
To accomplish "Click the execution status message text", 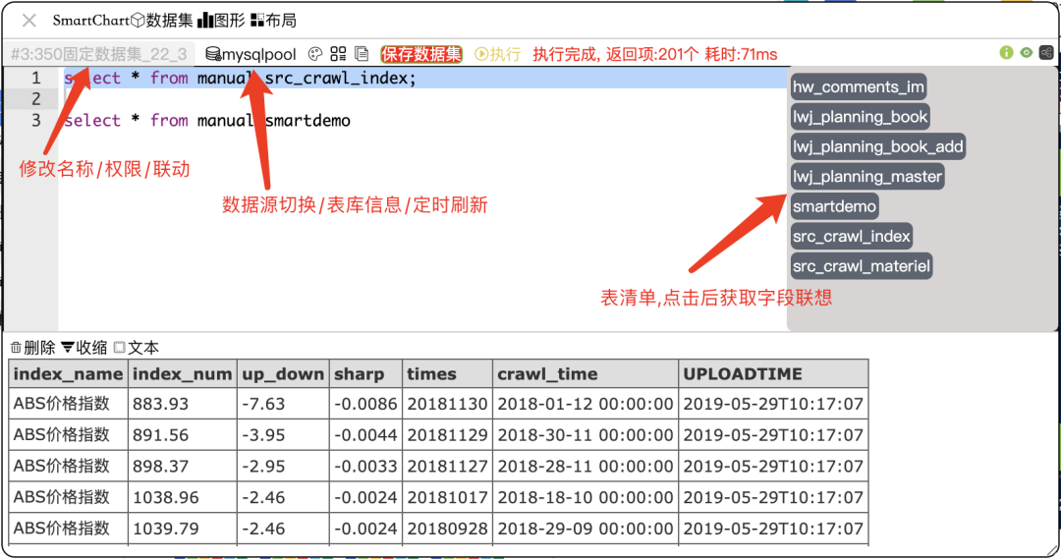I will tap(655, 54).
